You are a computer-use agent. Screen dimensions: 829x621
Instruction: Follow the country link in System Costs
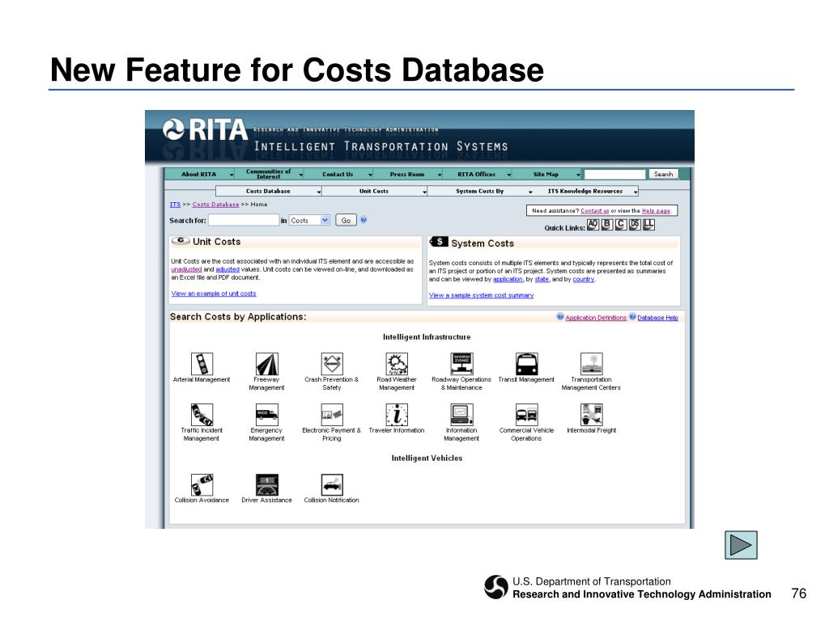click(583, 279)
